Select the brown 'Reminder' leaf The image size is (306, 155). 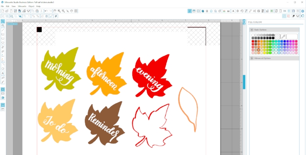[105, 123]
